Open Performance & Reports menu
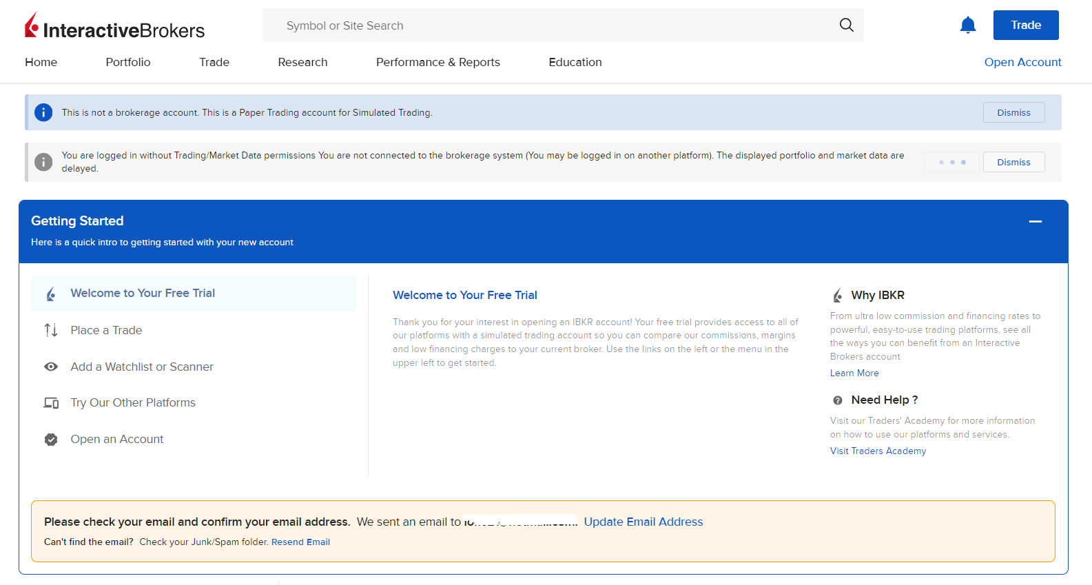This screenshot has height=585, width=1092. (438, 62)
